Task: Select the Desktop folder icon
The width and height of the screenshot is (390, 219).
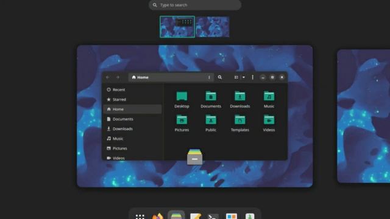Action: 182,96
